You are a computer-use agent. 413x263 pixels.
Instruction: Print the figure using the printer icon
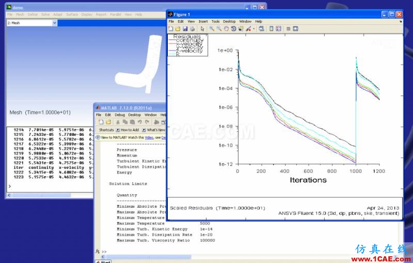coord(192,29)
